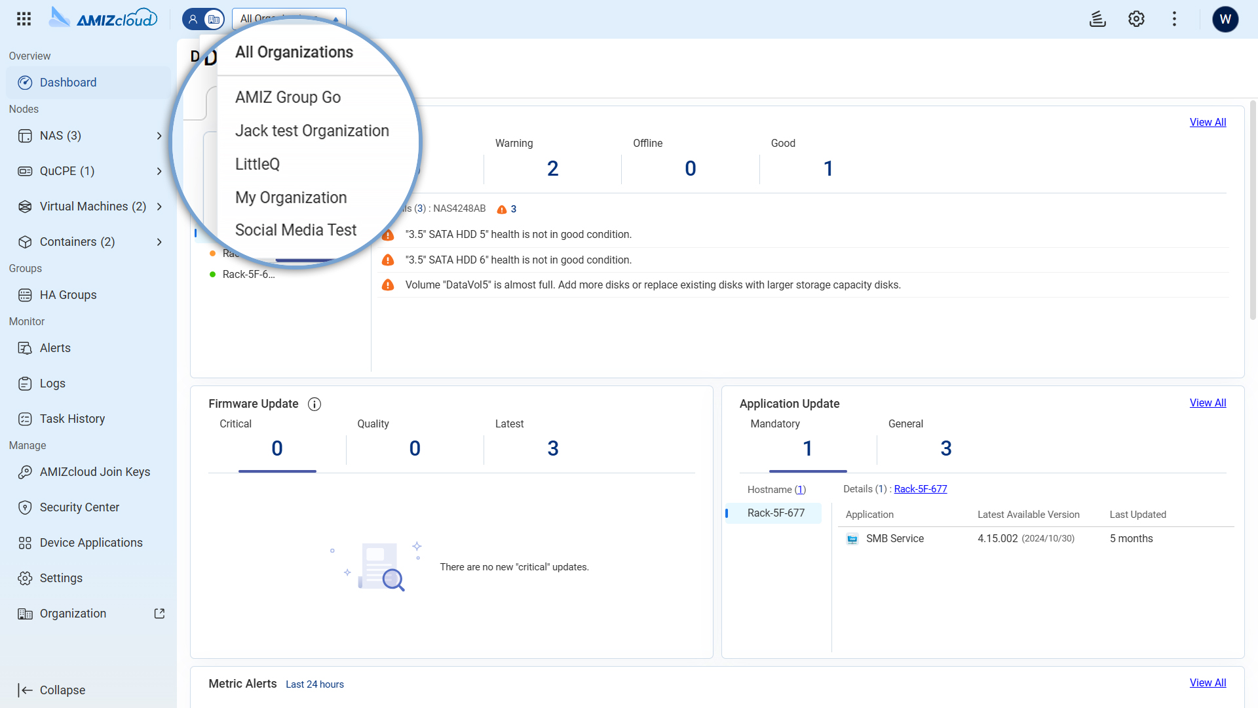The image size is (1258, 708).
Task: Expand Containers (2) chevron
Action: click(x=159, y=242)
